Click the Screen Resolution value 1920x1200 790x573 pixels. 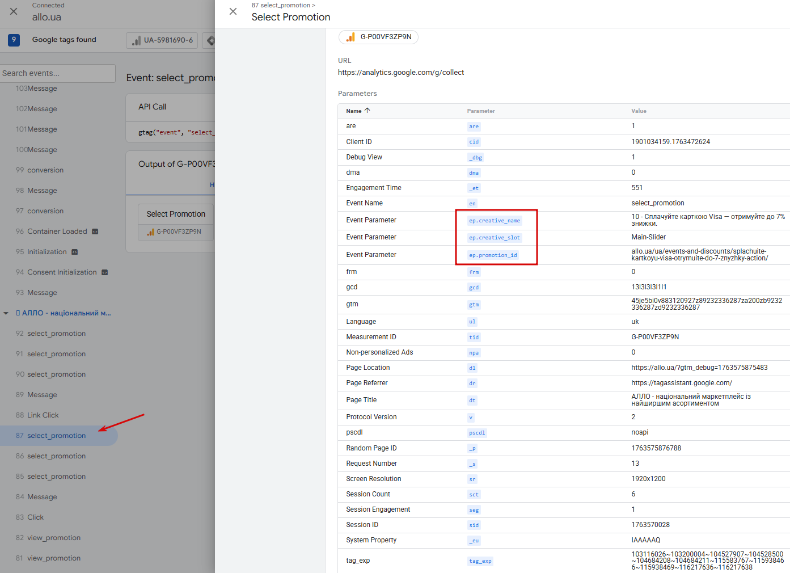coord(649,479)
